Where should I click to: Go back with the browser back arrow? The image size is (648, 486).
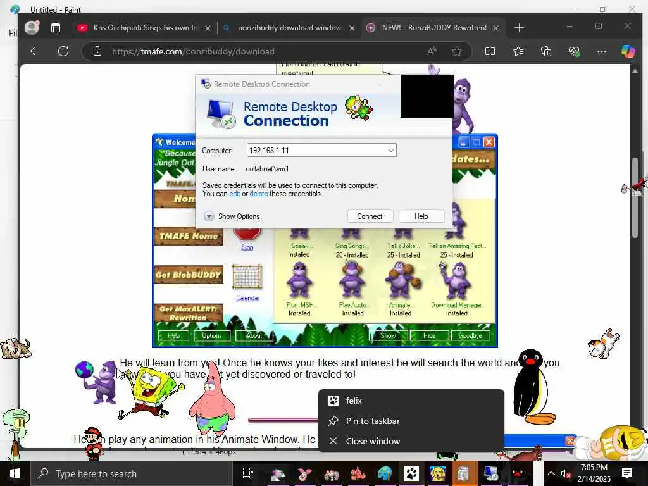click(x=35, y=51)
